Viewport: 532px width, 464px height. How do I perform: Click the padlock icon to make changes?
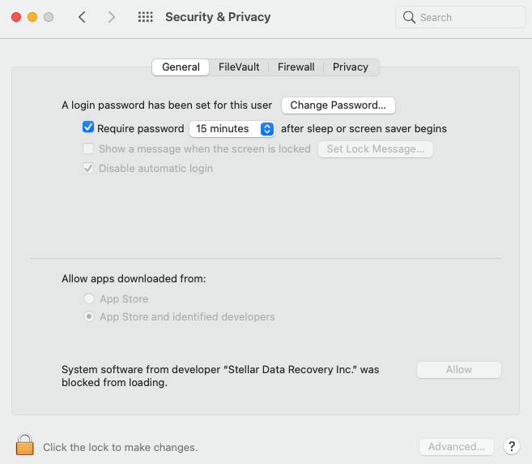(25, 445)
